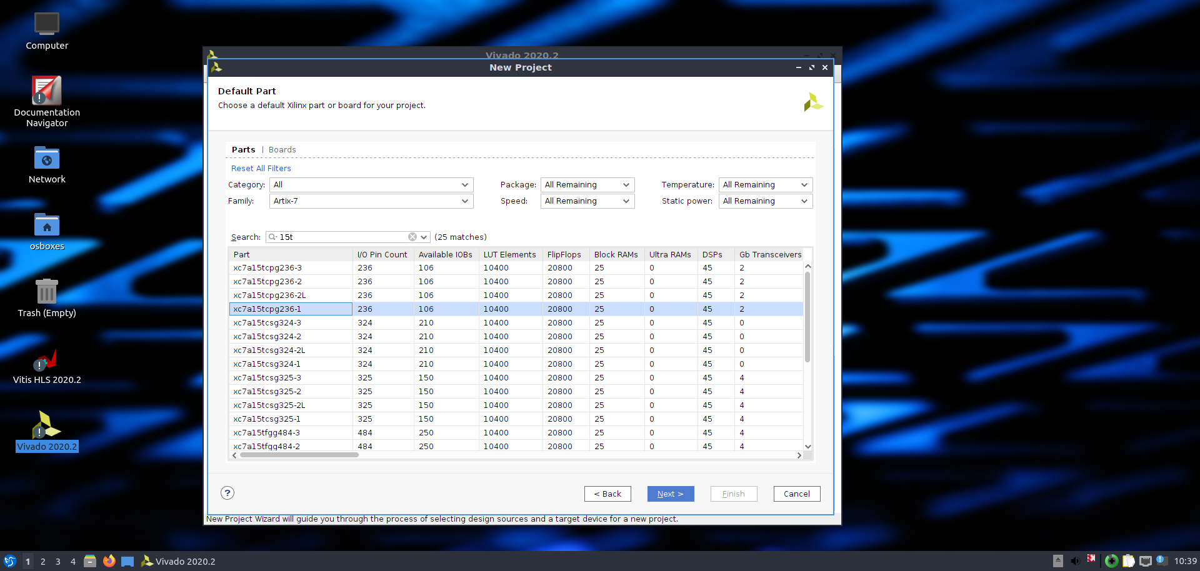The image size is (1200, 571).
Task: Open the Static power filter dropdown
Action: pyautogui.click(x=766, y=201)
